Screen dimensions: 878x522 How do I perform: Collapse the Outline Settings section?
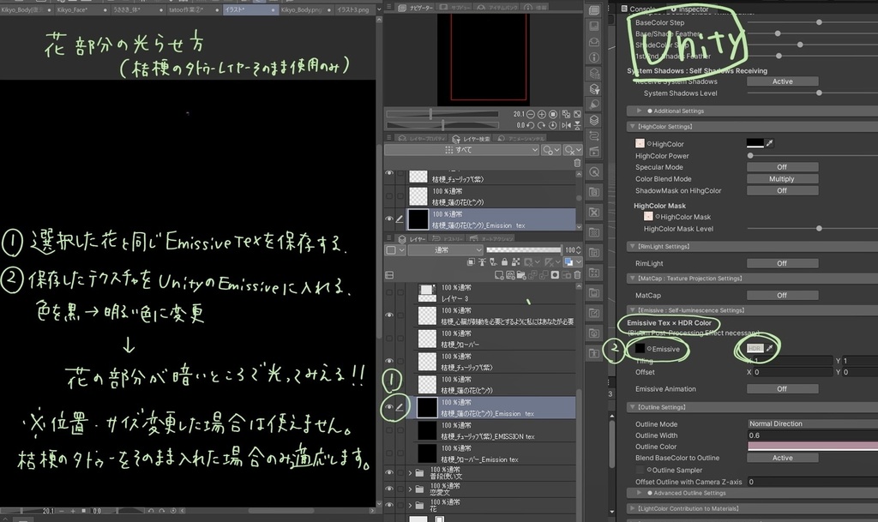coord(633,406)
